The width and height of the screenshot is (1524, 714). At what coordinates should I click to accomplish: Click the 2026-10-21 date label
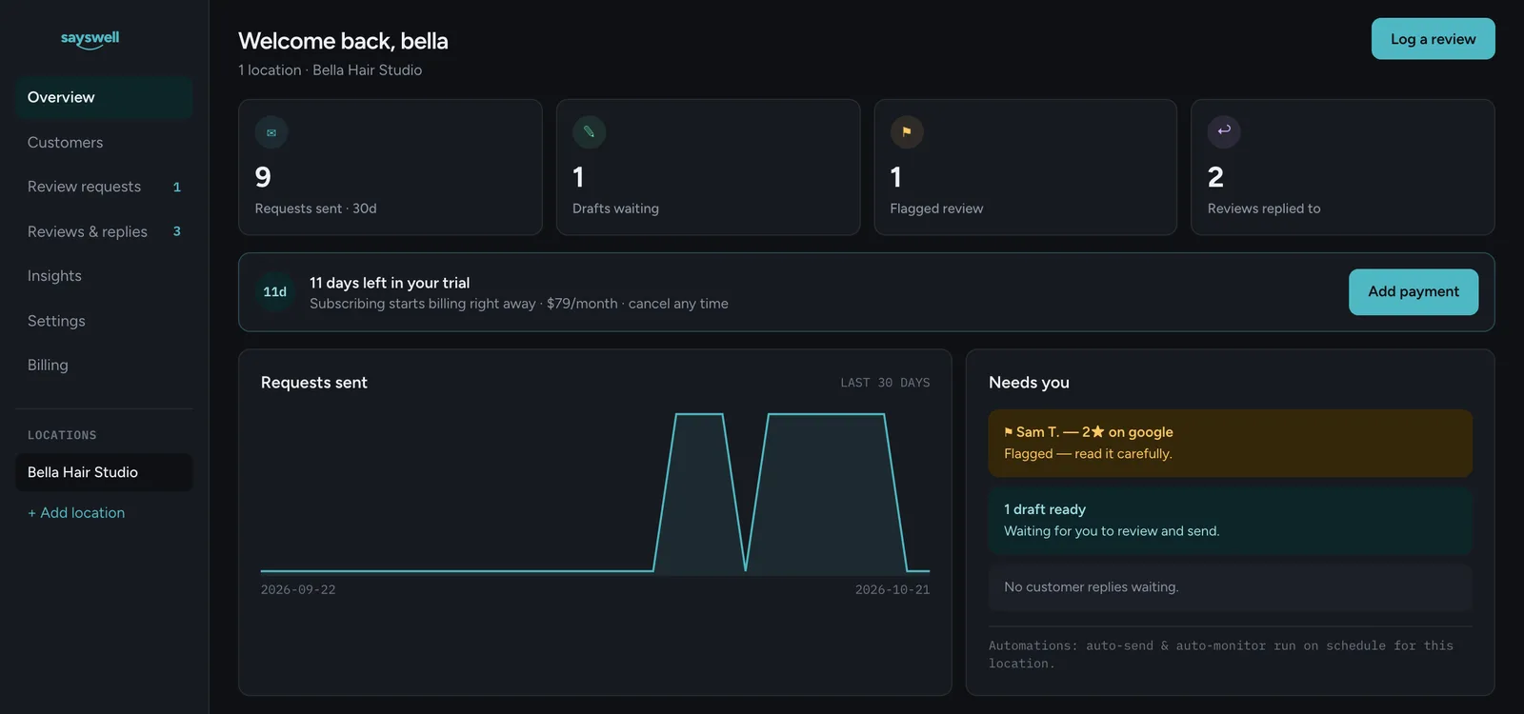(892, 590)
